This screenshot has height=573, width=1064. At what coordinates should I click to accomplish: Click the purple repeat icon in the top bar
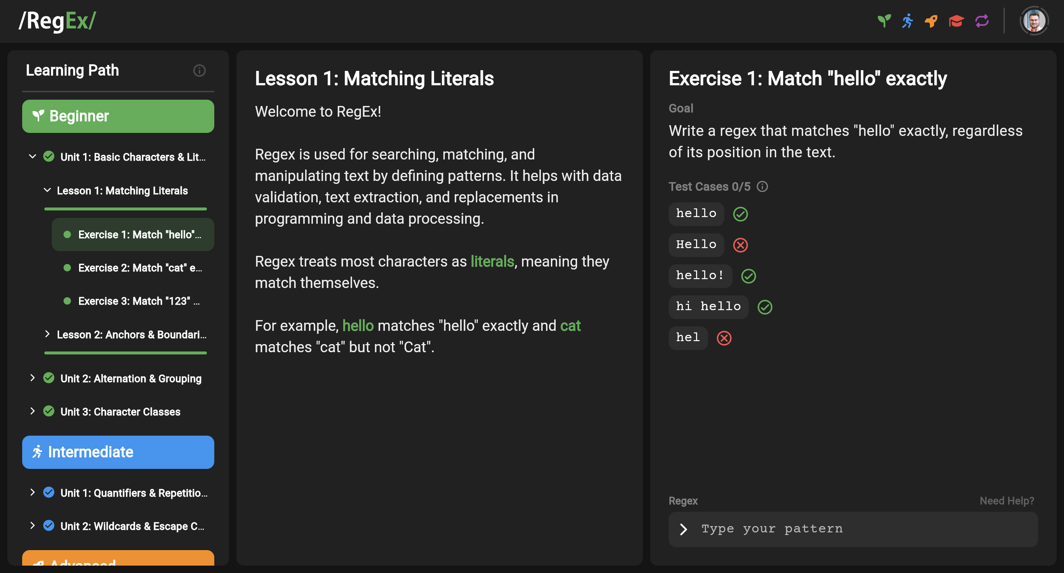(x=982, y=21)
